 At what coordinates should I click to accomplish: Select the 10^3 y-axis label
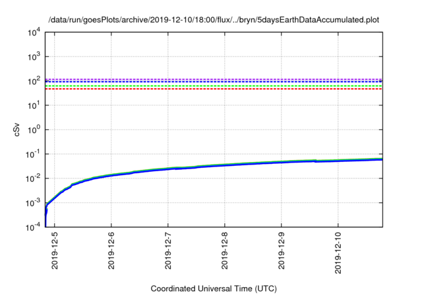[34, 57]
